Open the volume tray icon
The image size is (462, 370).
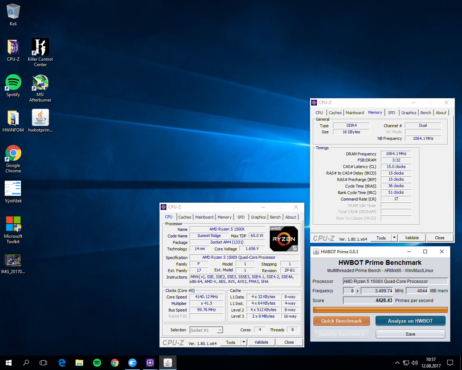click(415, 363)
